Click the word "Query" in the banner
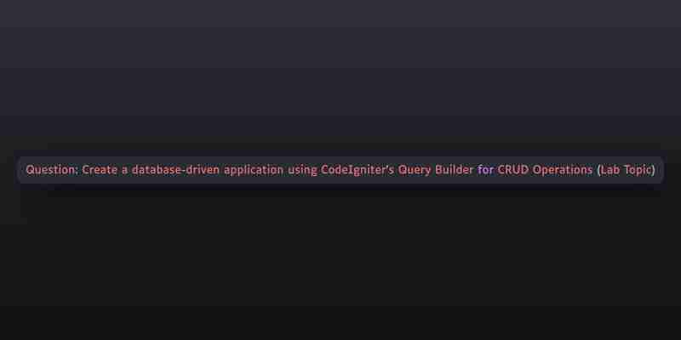 pyautogui.click(x=415, y=170)
